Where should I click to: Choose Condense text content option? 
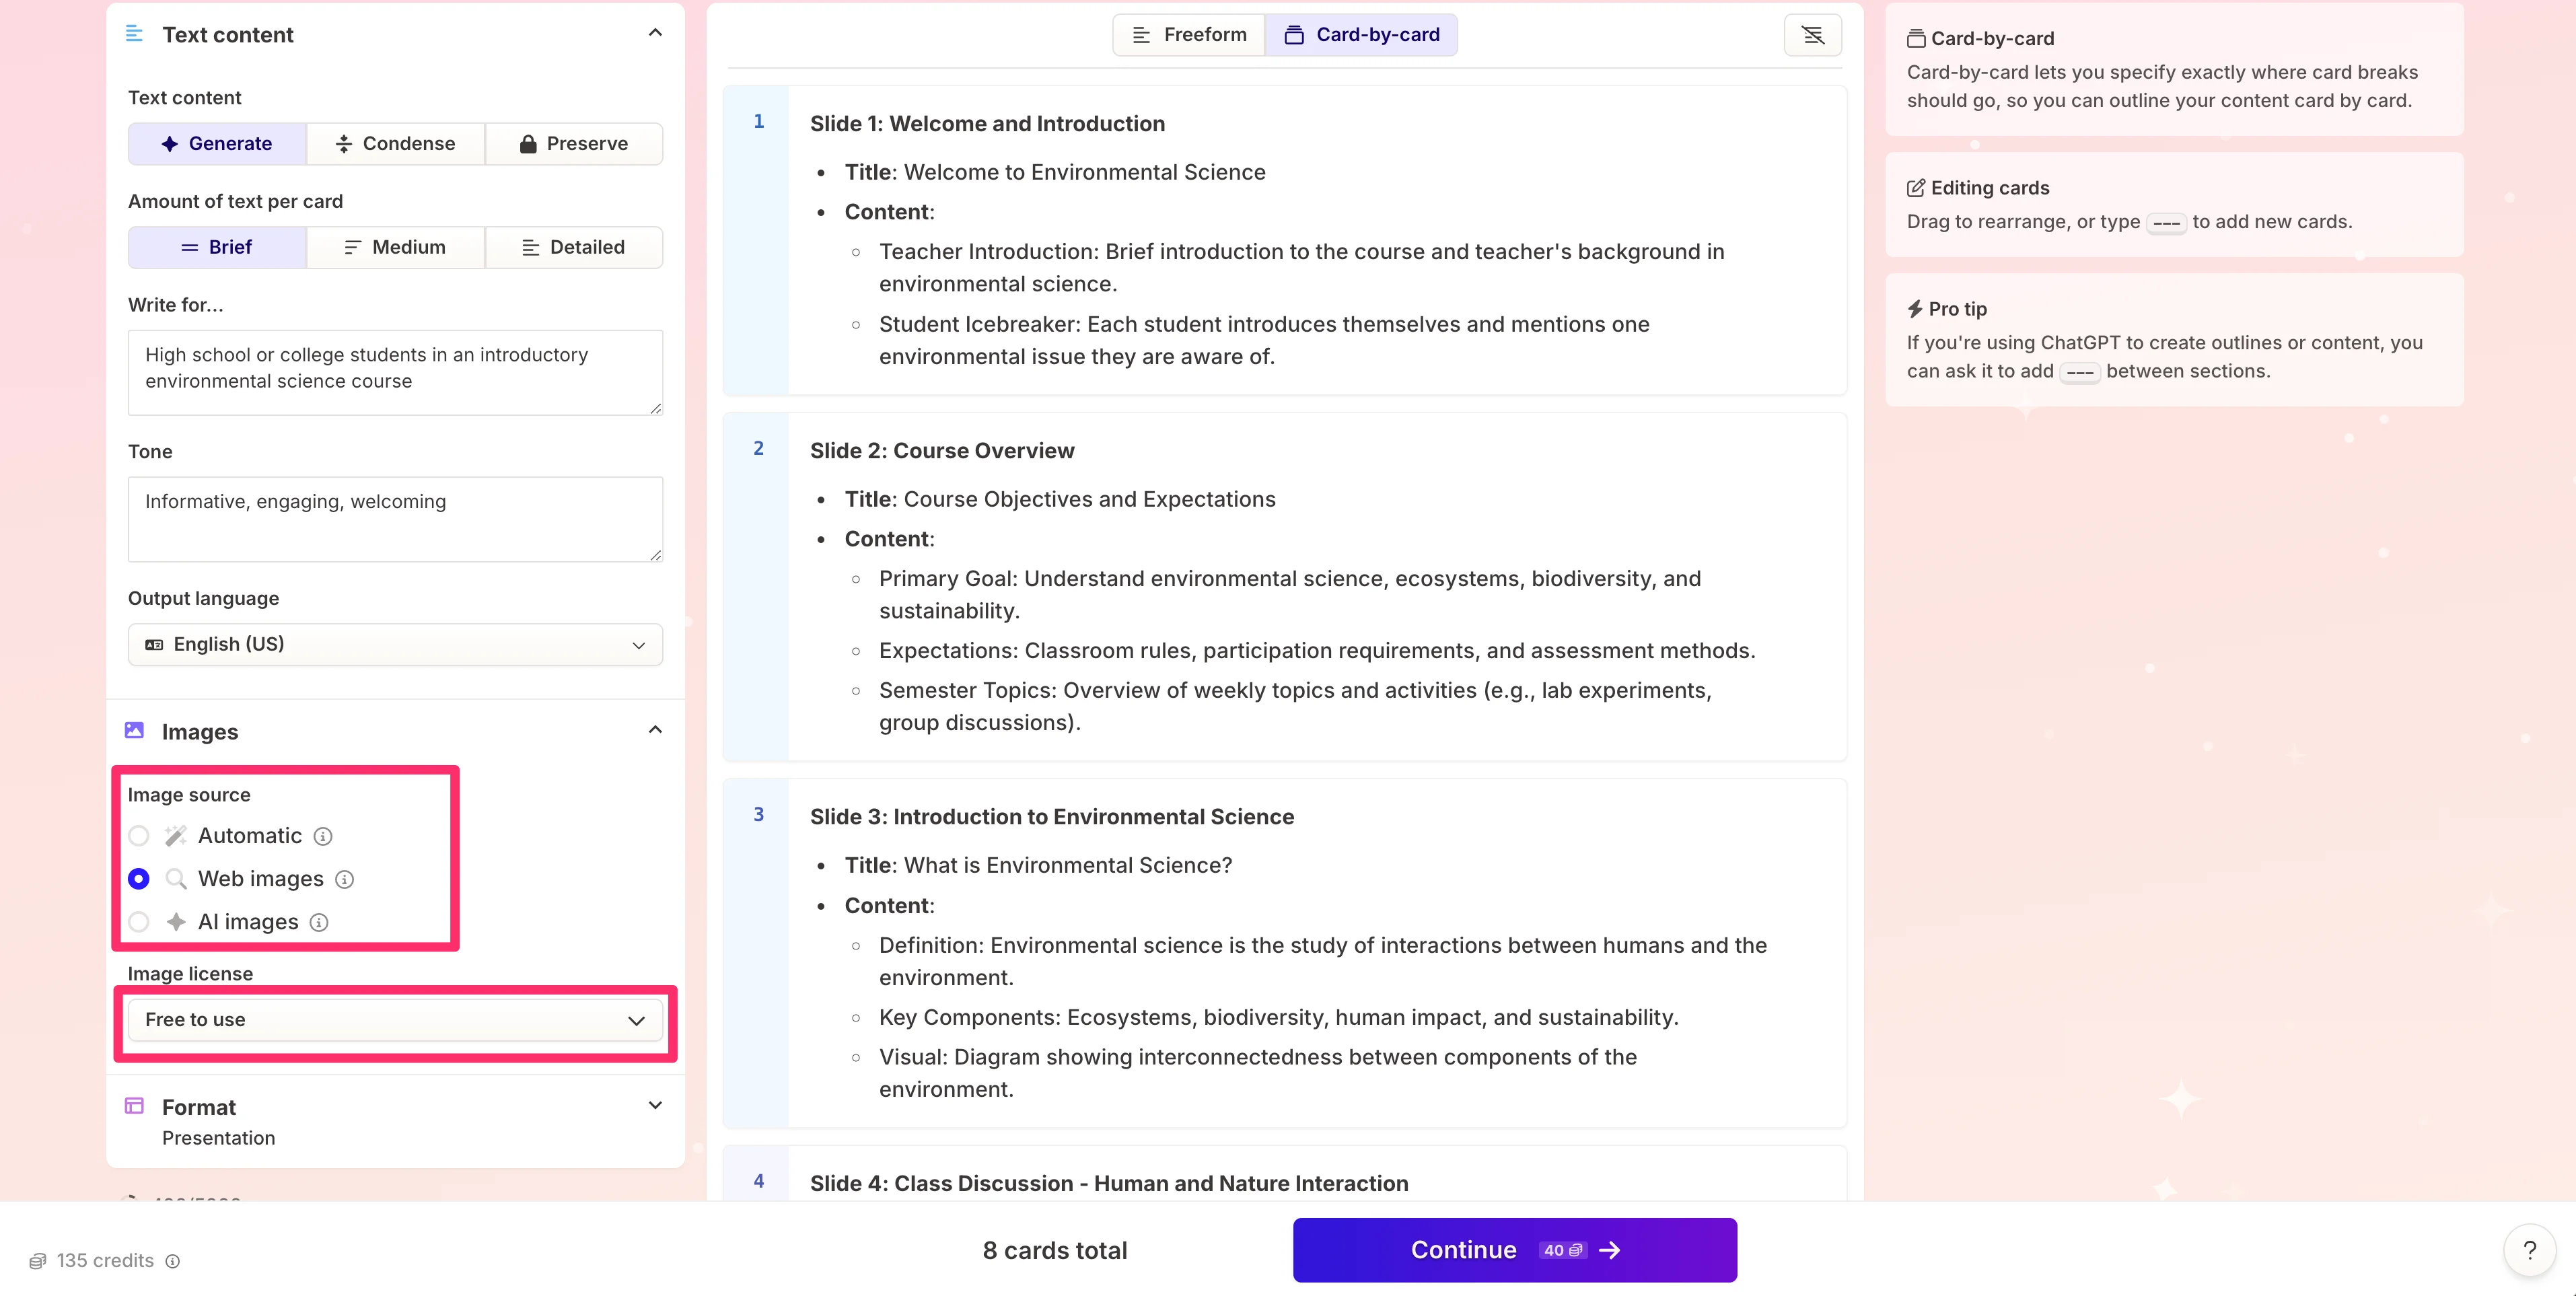click(395, 144)
